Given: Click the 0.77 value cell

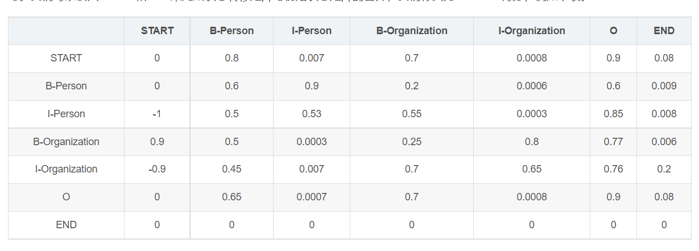Looking at the screenshot, I should [613, 142].
